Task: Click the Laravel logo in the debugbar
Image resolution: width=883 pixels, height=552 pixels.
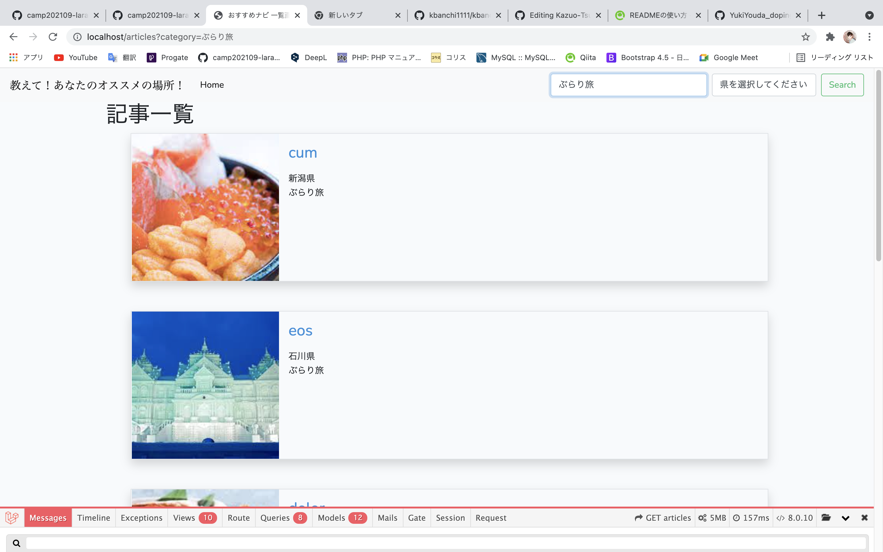Action: pos(12,517)
